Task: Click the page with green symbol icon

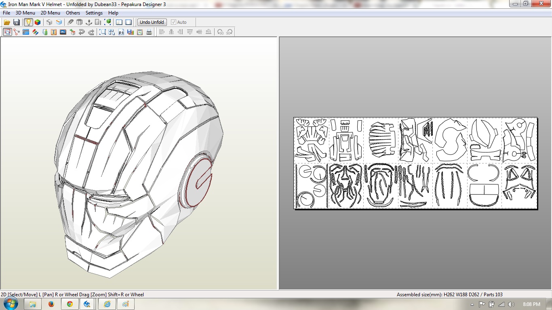Action: coord(140,32)
